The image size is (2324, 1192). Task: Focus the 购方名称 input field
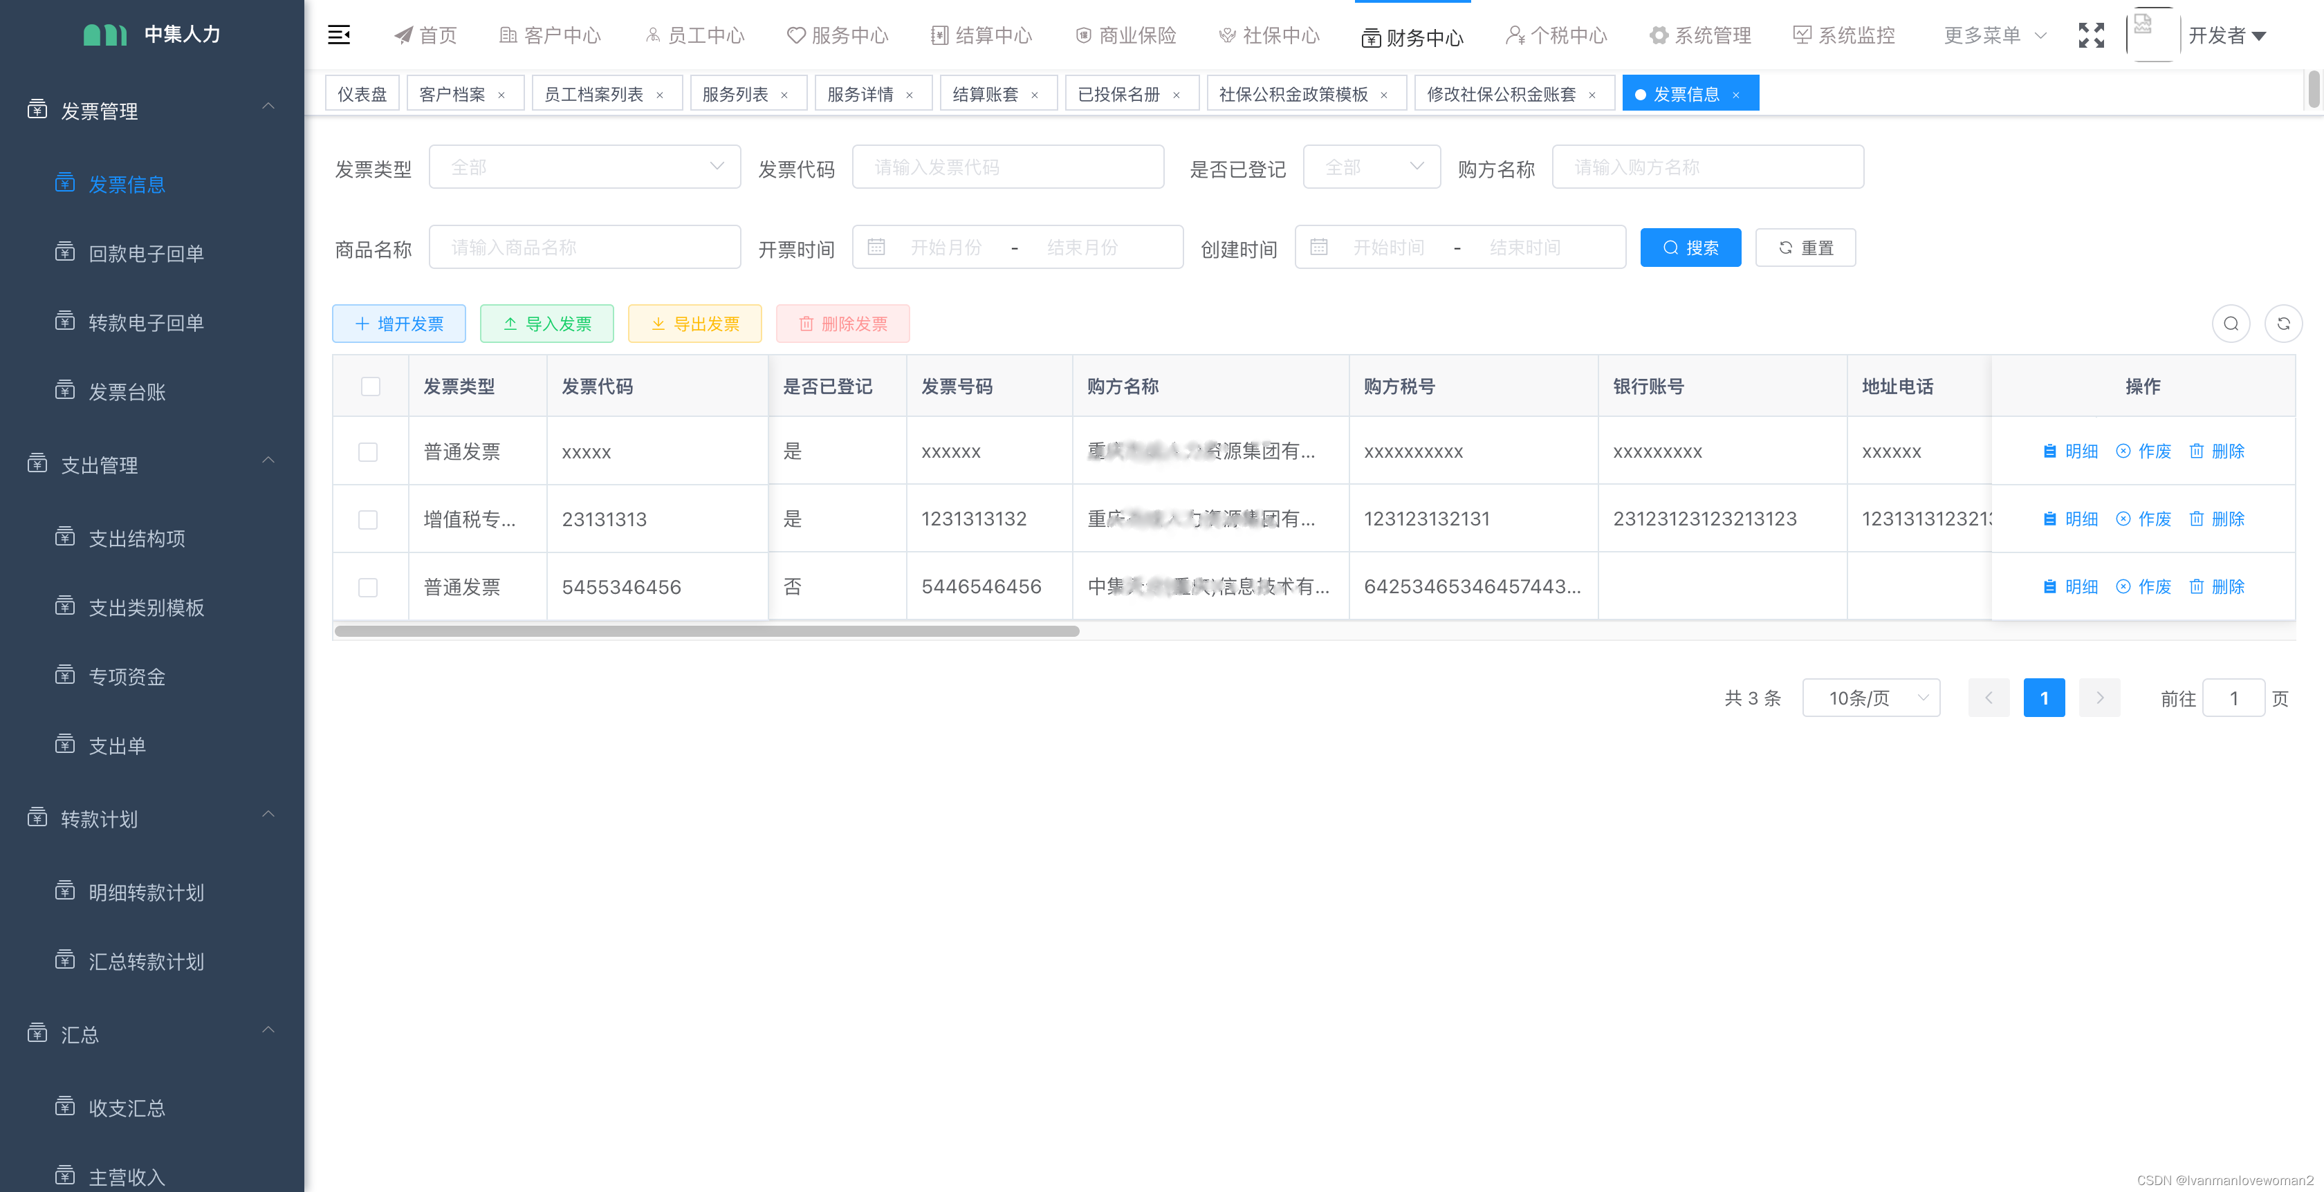(1708, 167)
